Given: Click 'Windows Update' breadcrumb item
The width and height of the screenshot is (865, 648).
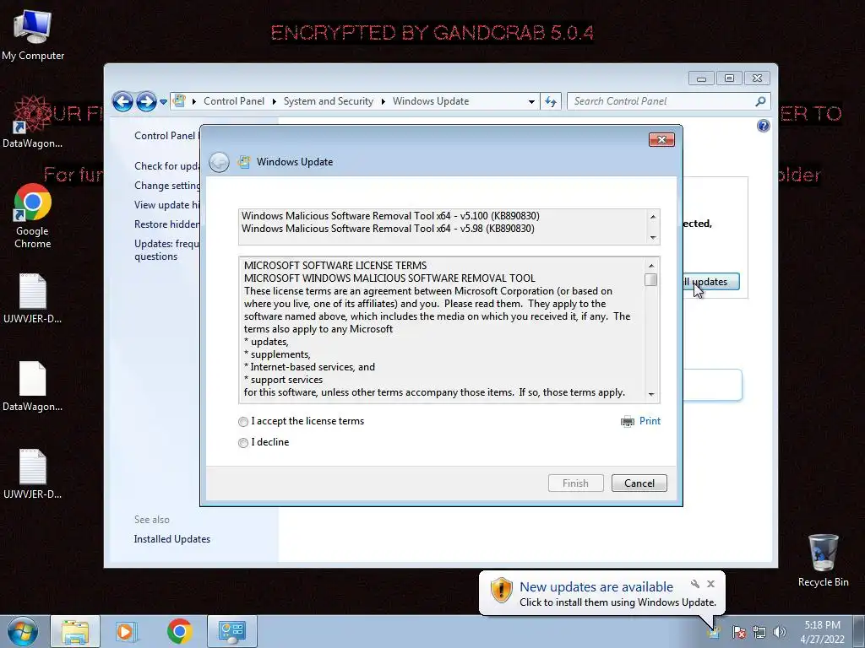Looking at the screenshot, I should pos(431,101).
